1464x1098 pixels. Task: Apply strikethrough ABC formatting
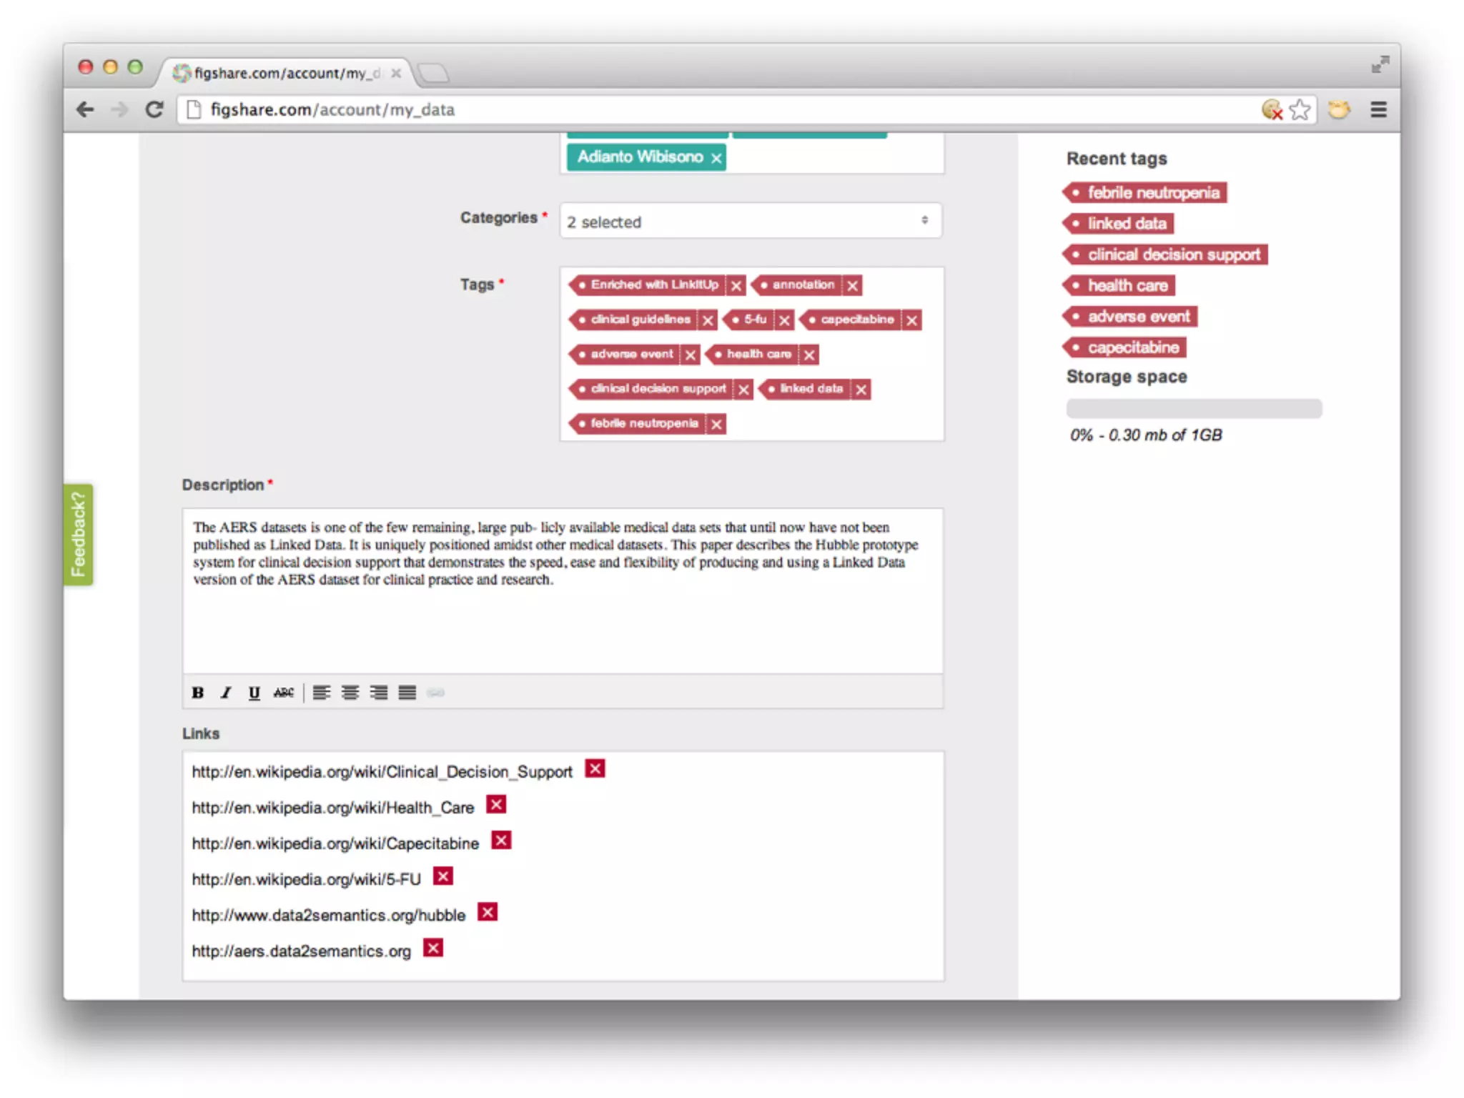click(283, 692)
